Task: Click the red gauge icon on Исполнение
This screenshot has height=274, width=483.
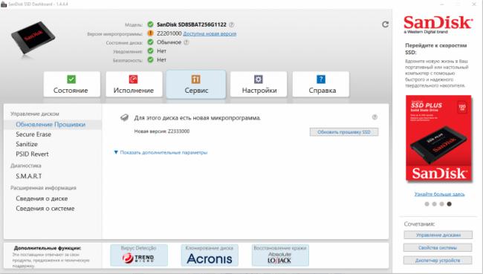Action: click(x=133, y=79)
